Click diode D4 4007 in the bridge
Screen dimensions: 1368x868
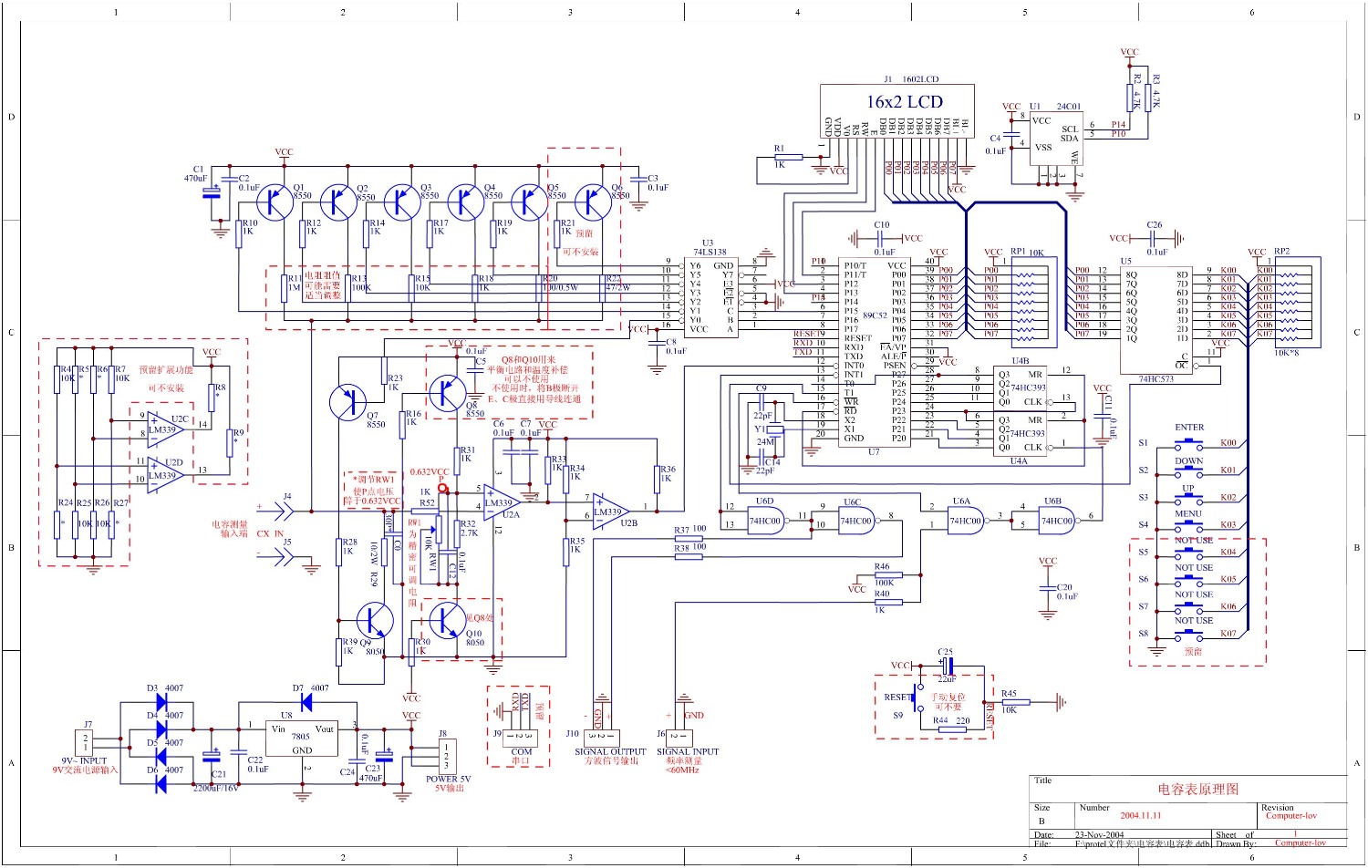tap(161, 729)
